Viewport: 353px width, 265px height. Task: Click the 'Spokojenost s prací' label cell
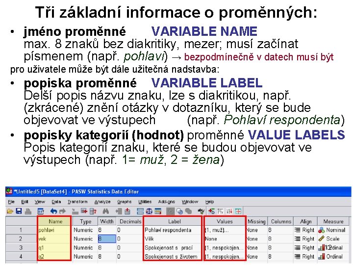[x=173, y=248]
